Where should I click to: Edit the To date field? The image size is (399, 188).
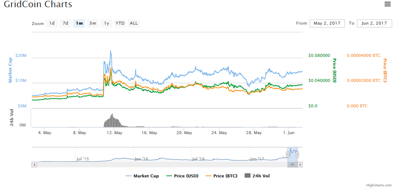click(x=375, y=23)
